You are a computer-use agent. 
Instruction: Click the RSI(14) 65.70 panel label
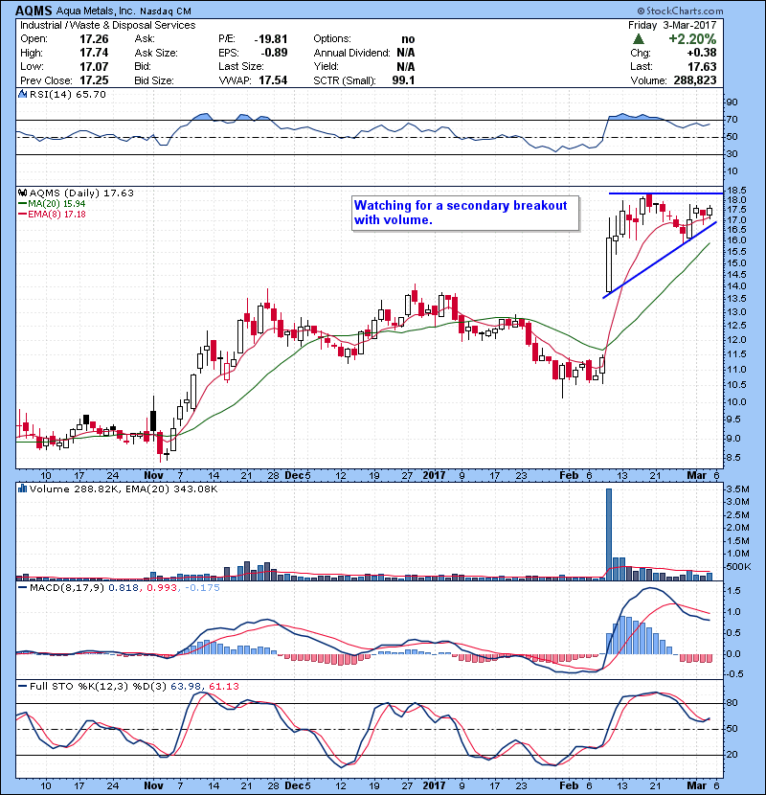67,94
